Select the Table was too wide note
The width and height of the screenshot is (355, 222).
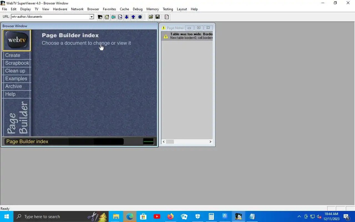pos(187,36)
